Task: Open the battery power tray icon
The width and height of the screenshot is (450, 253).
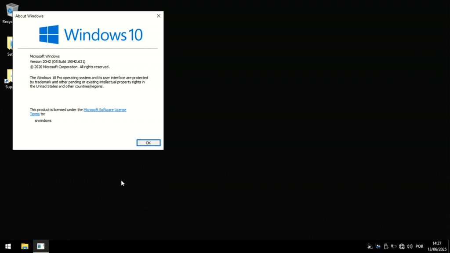Action: tap(394, 246)
